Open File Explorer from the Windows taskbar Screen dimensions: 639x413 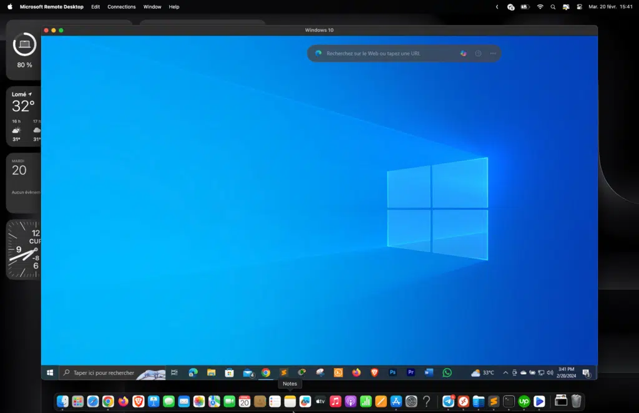tap(211, 372)
